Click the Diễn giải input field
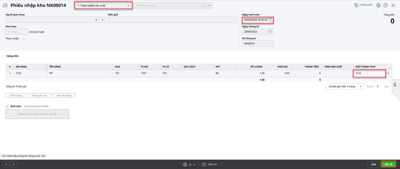400x169 pixels. coord(172,20)
